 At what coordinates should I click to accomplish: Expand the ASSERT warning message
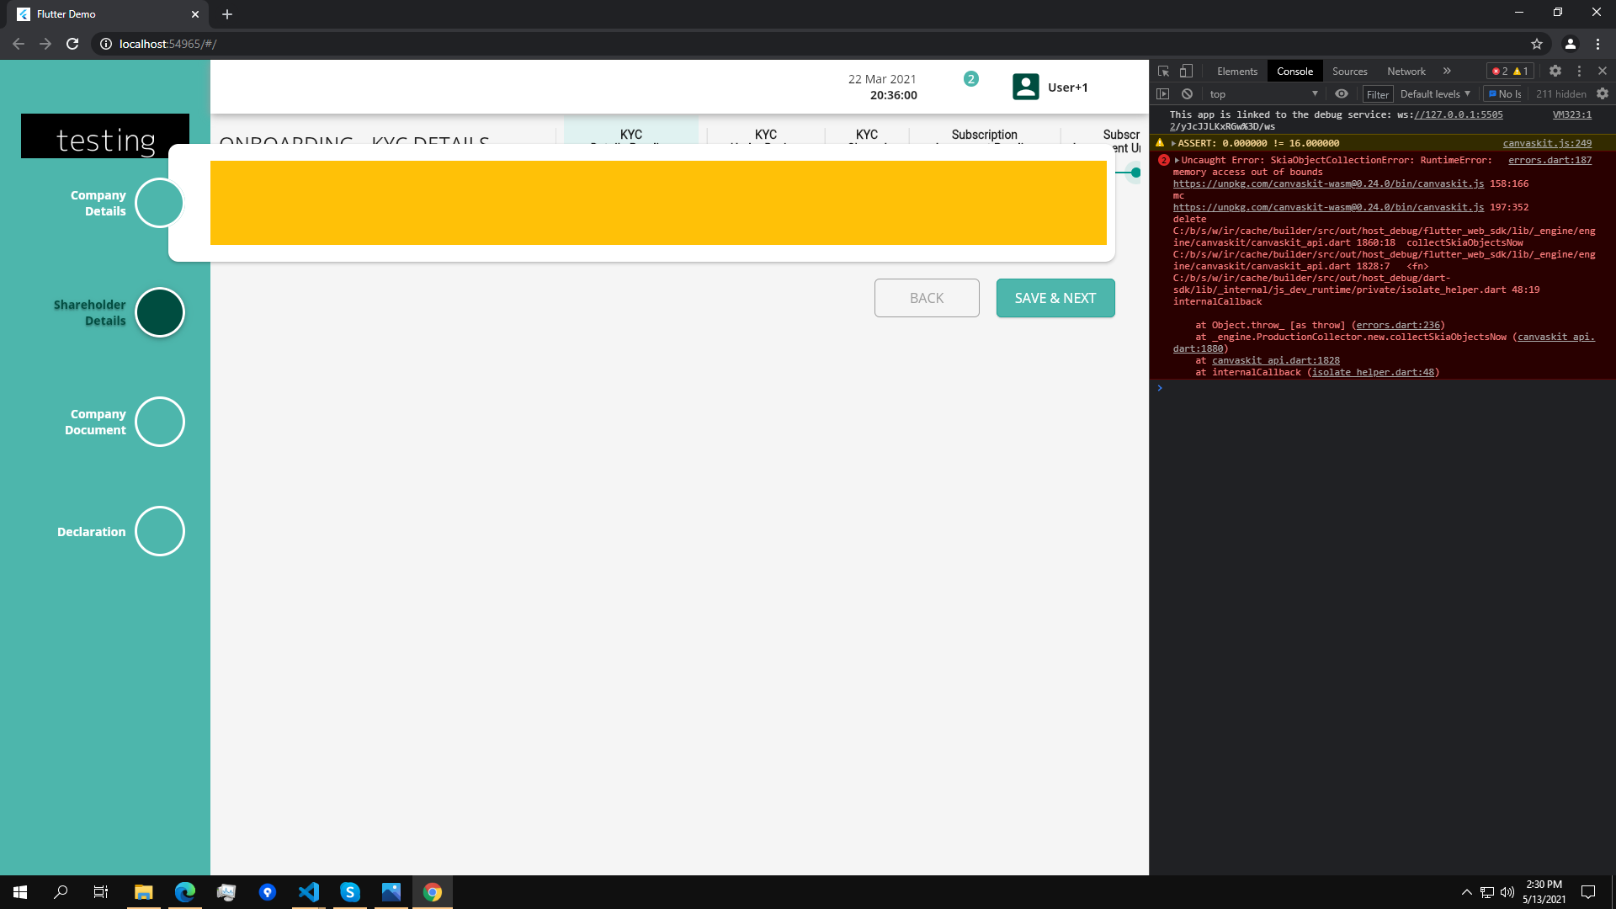coord(1173,143)
